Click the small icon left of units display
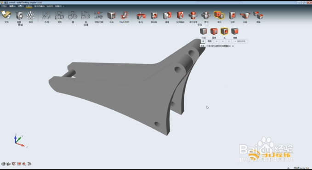This screenshot has width=312, height=170. point(288,168)
